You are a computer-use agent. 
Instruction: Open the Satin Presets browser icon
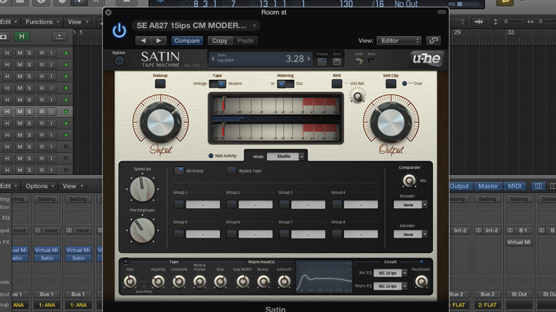tap(322, 61)
